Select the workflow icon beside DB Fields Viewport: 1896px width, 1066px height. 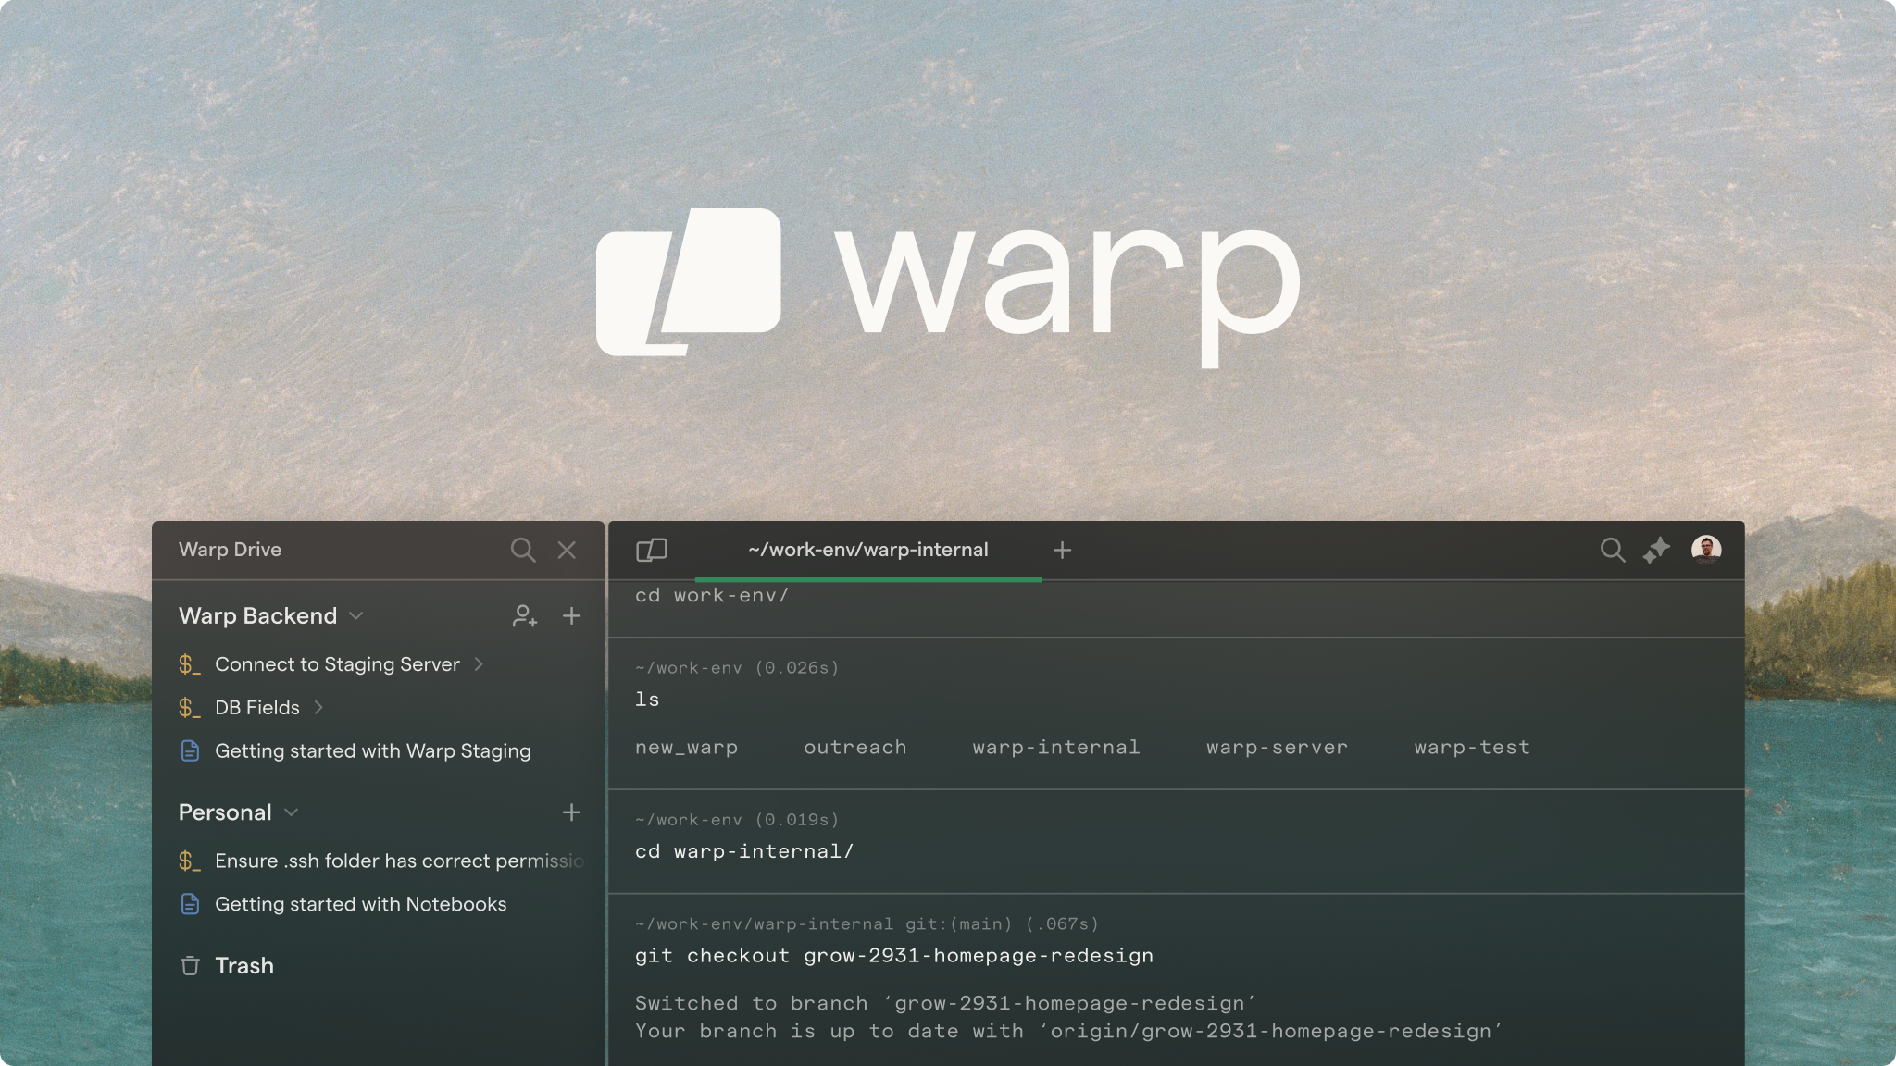pyautogui.click(x=189, y=707)
